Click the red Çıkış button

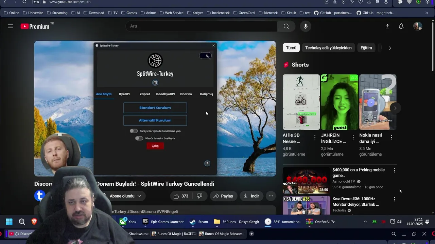(x=155, y=146)
